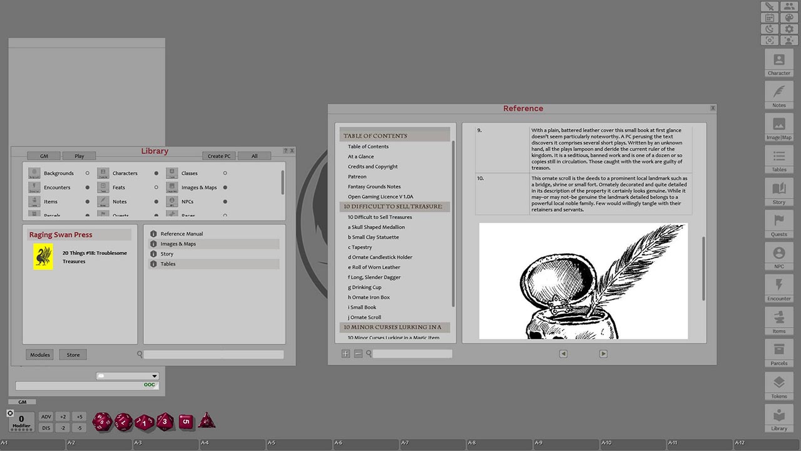
Task: Open the Options gear icon
Action: (789, 28)
